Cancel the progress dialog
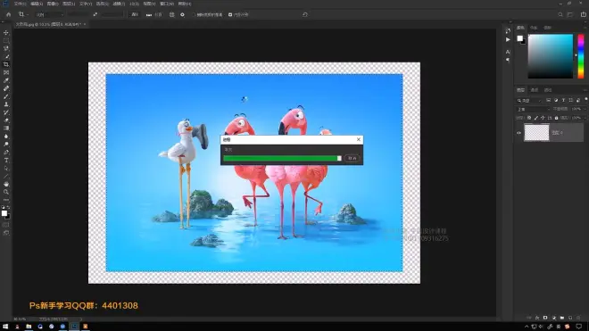The height and width of the screenshot is (331, 589). coord(352,159)
